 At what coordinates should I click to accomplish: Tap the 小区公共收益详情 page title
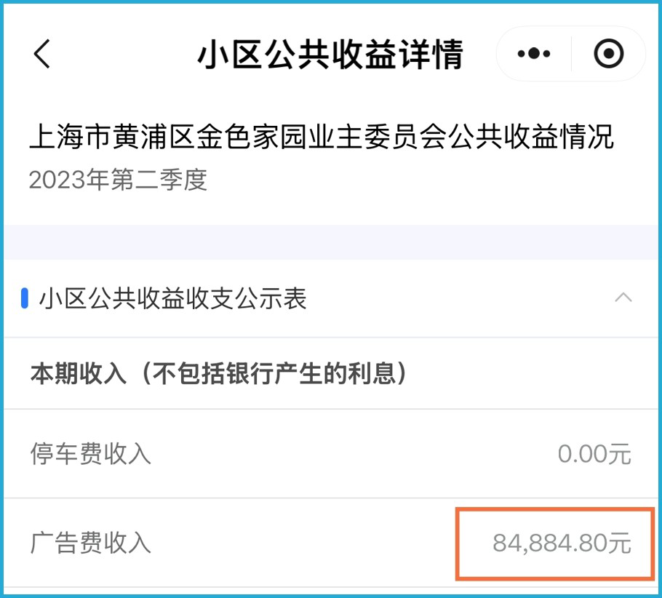click(330, 54)
